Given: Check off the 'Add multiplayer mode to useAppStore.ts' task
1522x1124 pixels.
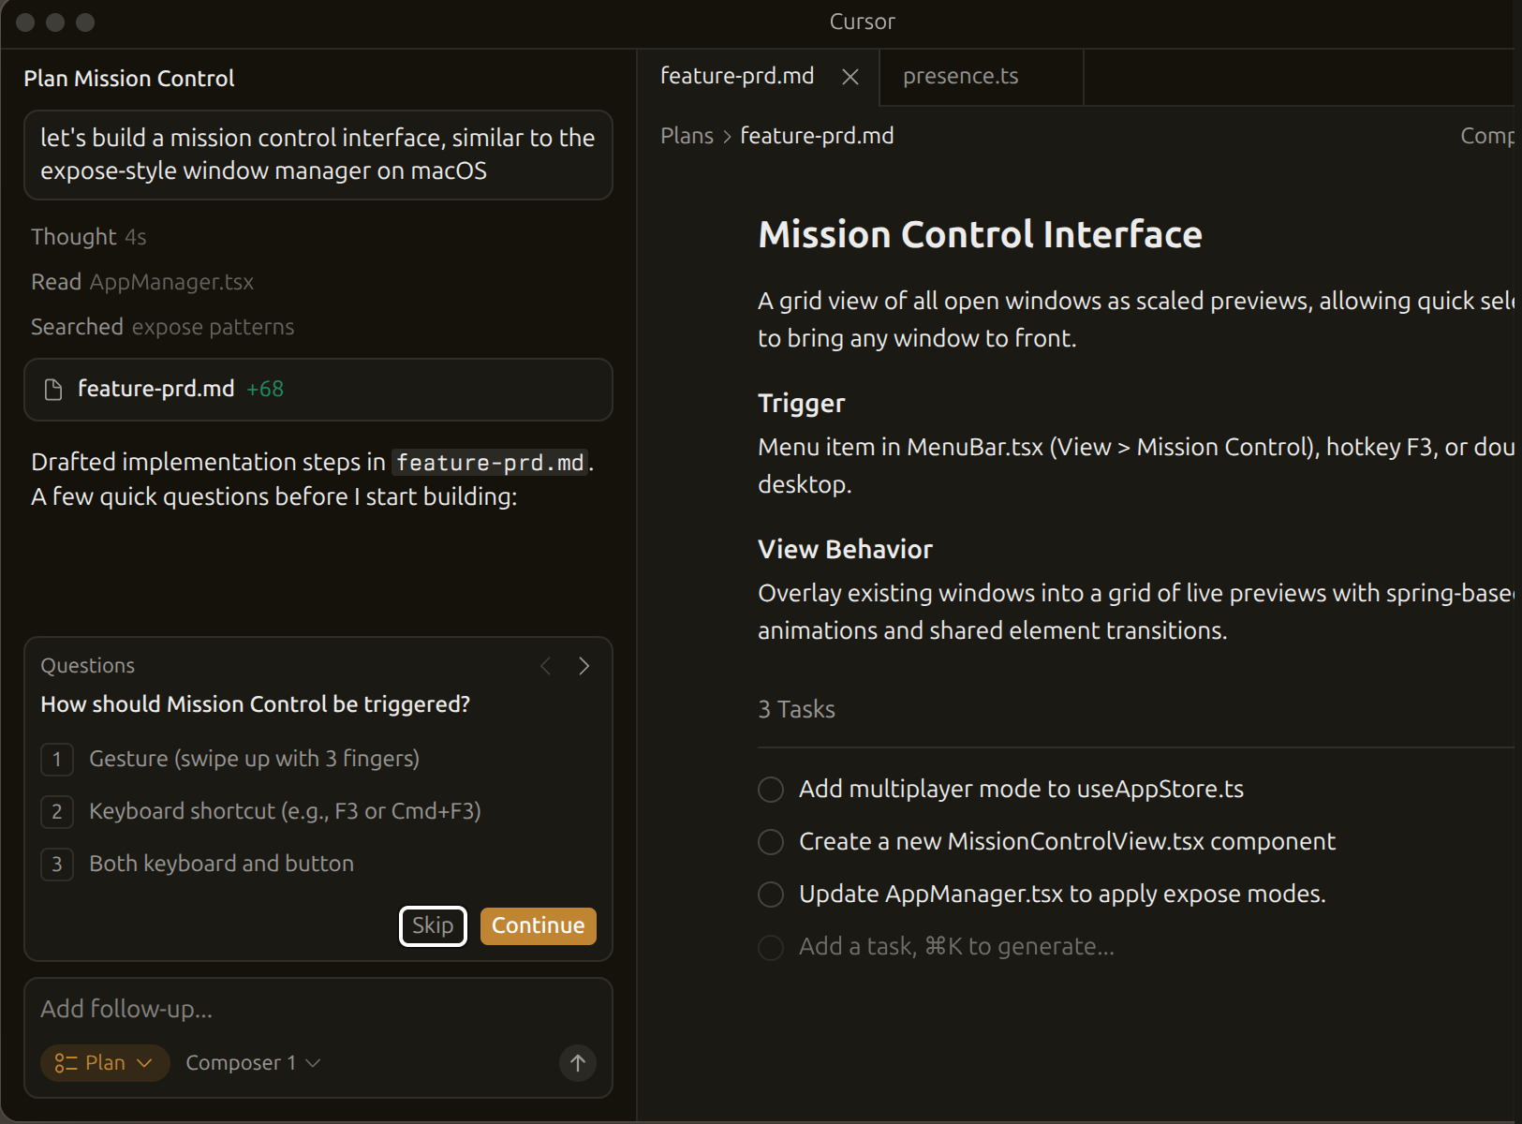Looking at the screenshot, I should pyautogui.click(x=770, y=789).
